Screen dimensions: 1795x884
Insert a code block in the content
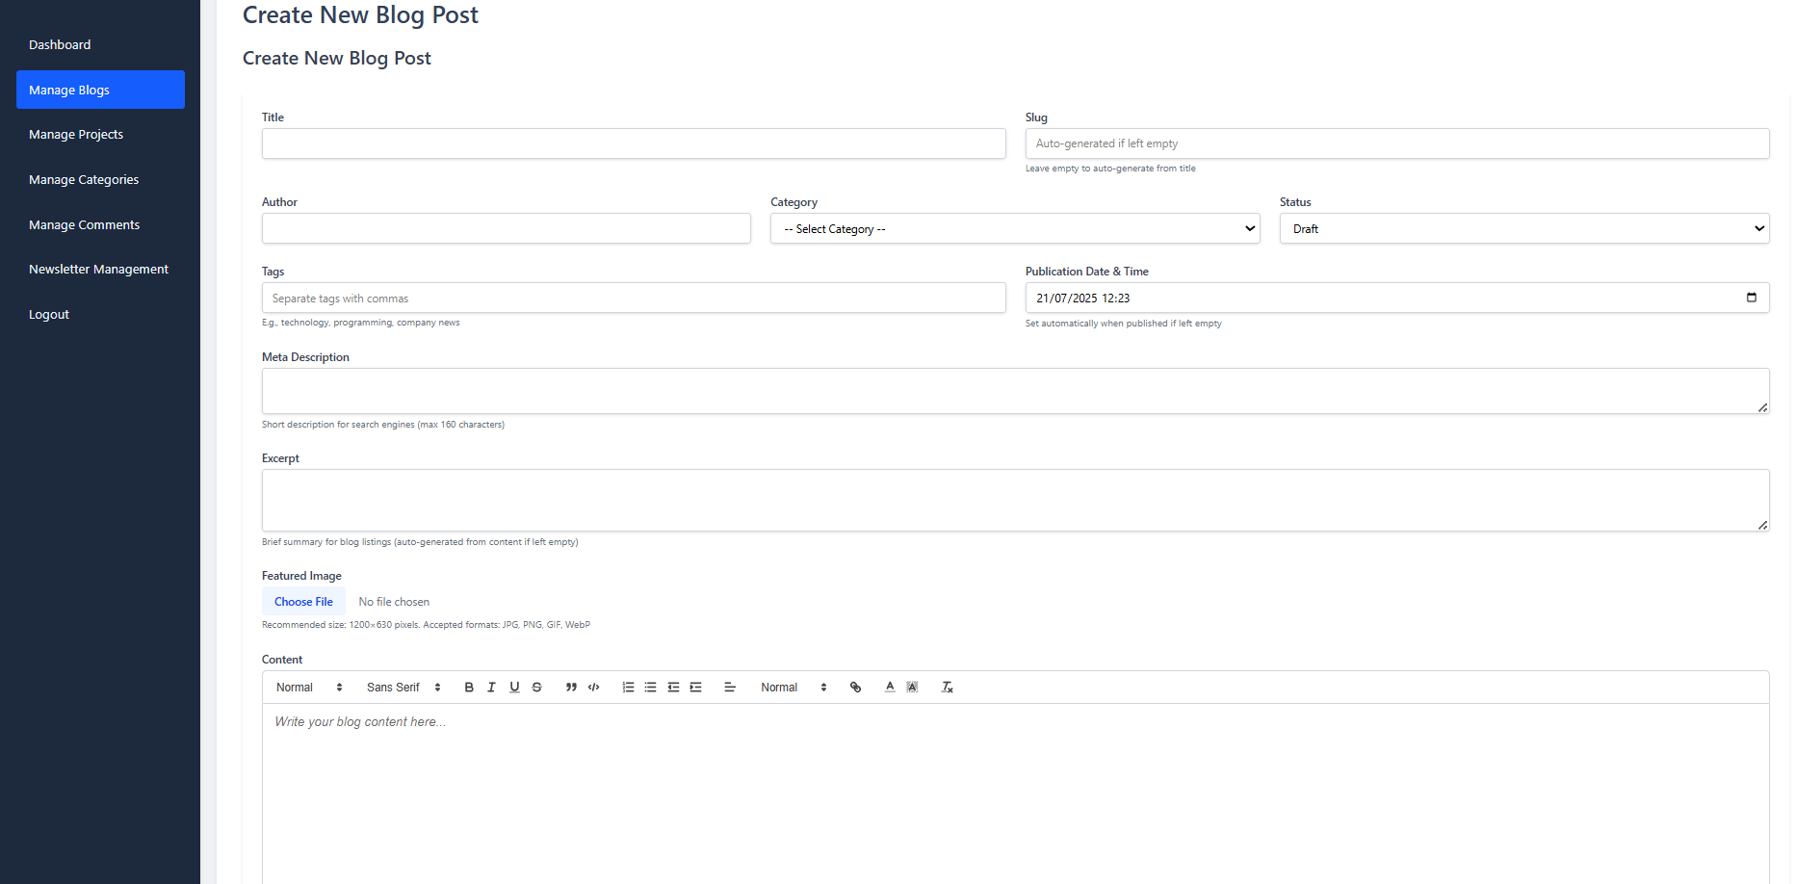[x=594, y=688]
